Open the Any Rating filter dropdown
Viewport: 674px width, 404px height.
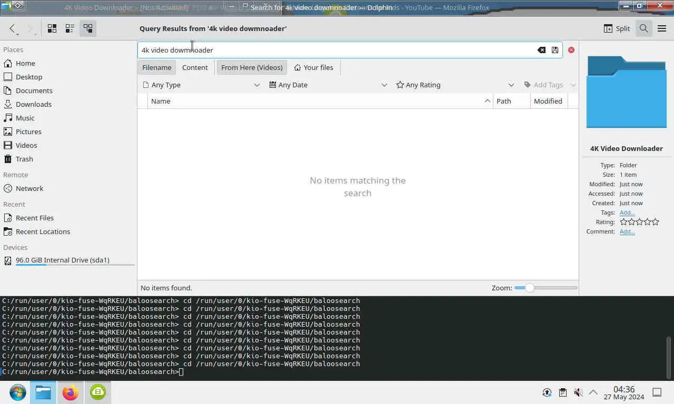[455, 85]
